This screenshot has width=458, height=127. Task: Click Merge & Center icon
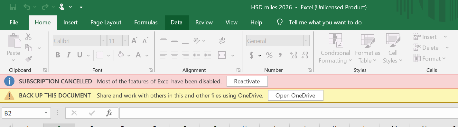click(x=222, y=55)
